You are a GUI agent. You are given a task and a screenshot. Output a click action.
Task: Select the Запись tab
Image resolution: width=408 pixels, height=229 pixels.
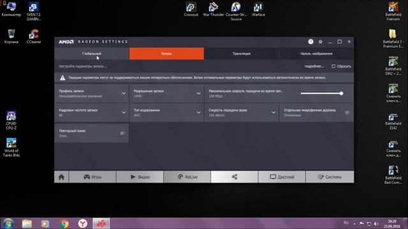coord(166,53)
